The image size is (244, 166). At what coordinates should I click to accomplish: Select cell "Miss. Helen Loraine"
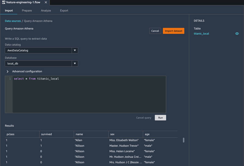click(x=122, y=151)
